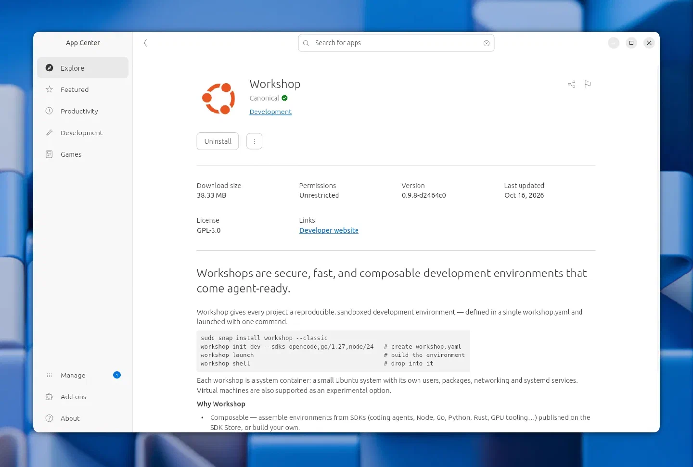Viewport: 693px width, 467px height.
Task: Click the App Center title
Action: click(83, 43)
